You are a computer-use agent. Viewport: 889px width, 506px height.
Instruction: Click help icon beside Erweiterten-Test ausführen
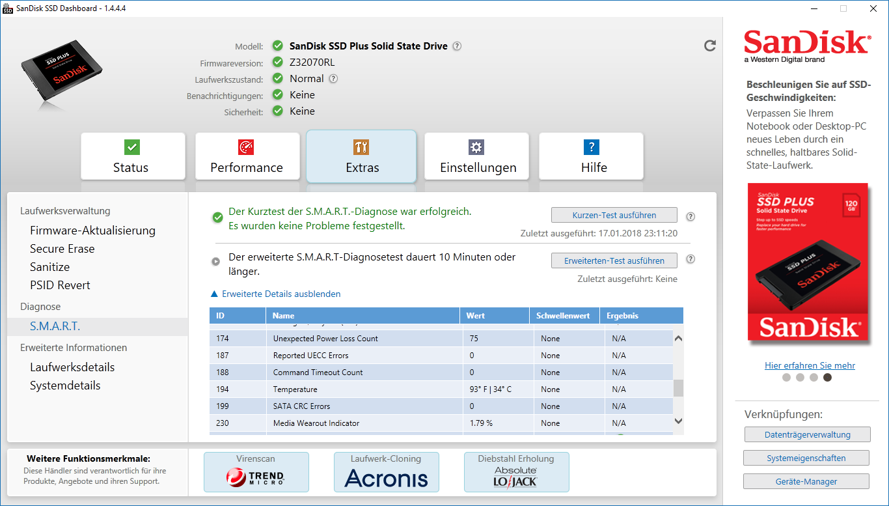[691, 259]
